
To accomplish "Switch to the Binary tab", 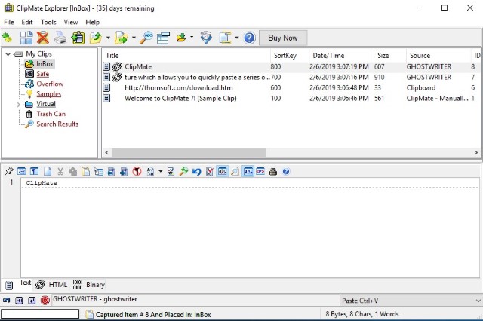I will (89, 285).
